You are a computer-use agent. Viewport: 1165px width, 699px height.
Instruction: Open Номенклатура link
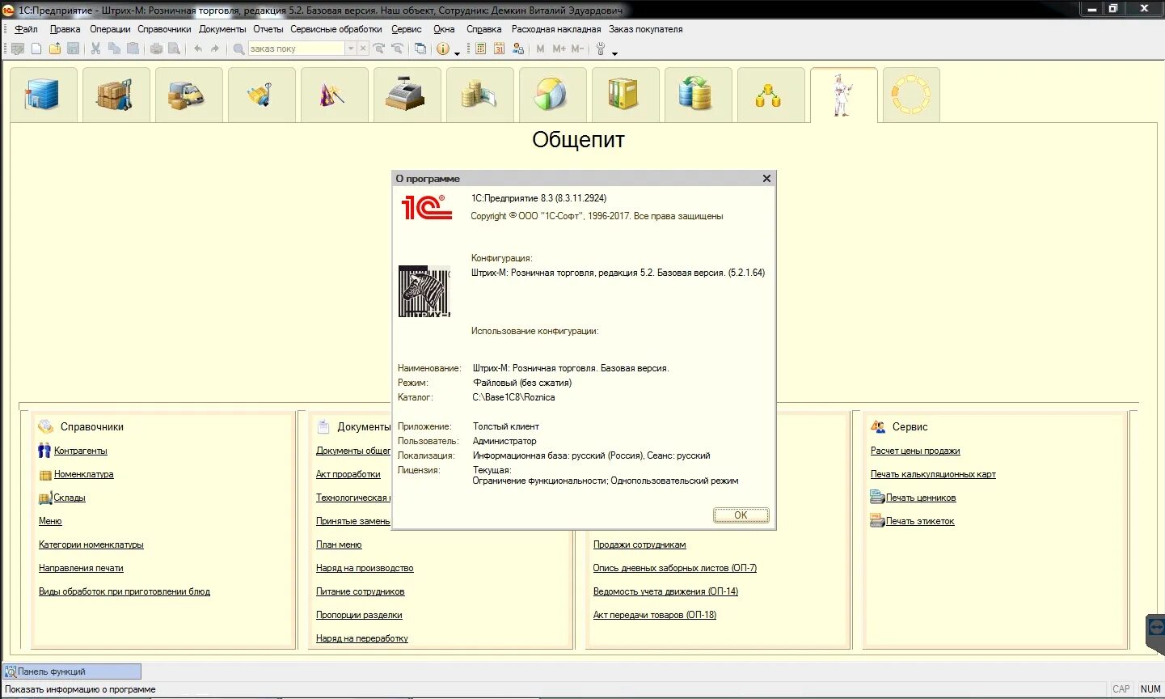click(84, 474)
